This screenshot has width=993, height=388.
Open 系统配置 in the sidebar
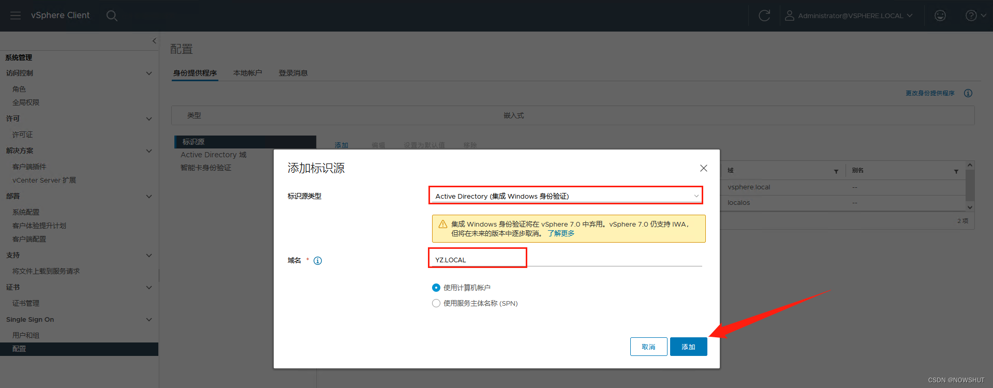pos(26,212)
